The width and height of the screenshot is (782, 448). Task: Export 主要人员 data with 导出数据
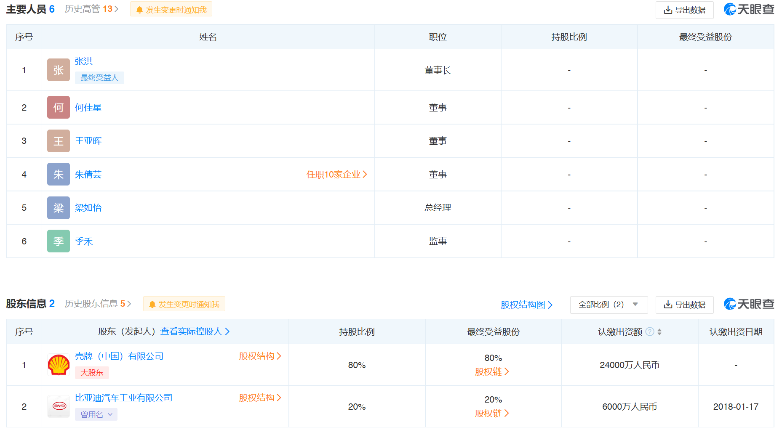coord(684,10)
